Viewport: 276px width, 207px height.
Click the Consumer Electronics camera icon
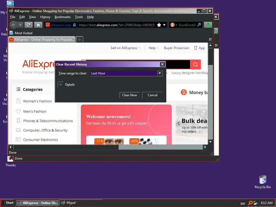18,139
